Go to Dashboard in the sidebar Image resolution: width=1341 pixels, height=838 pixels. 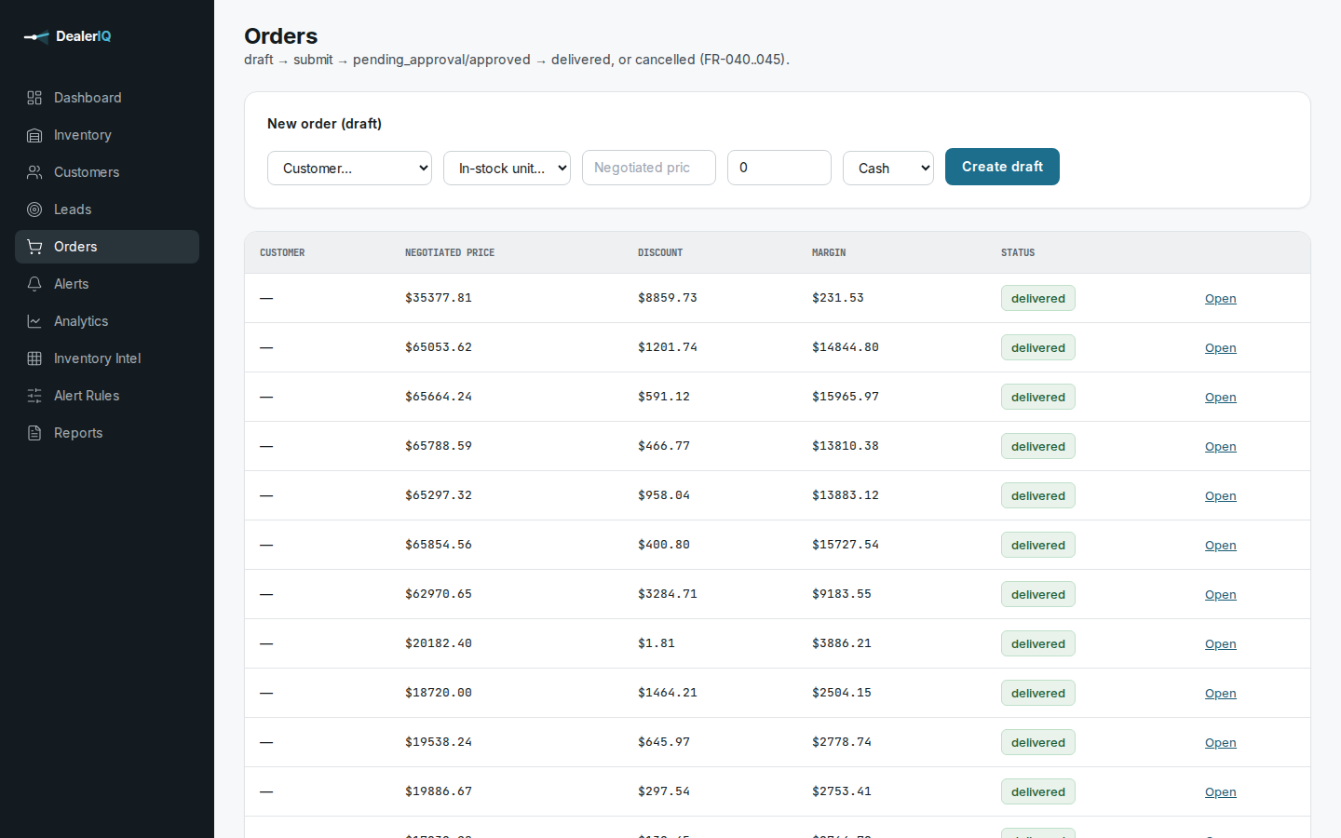107,98
